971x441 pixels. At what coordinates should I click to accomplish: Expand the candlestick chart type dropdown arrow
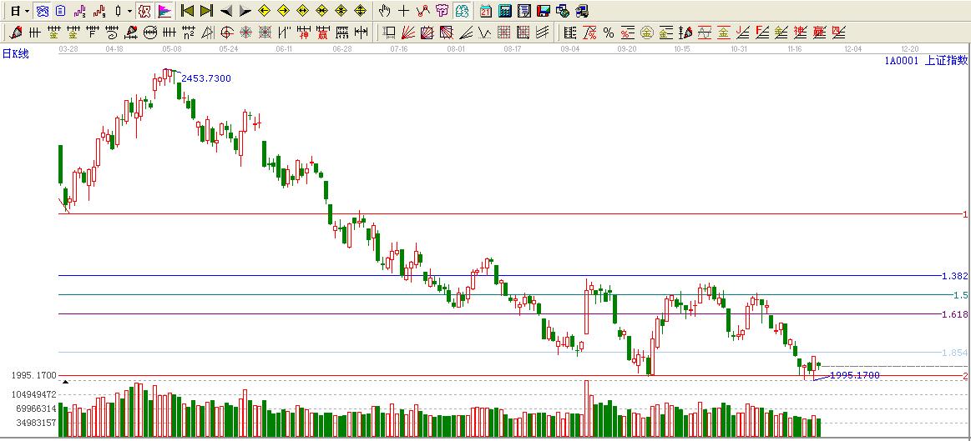click(129, 12)
